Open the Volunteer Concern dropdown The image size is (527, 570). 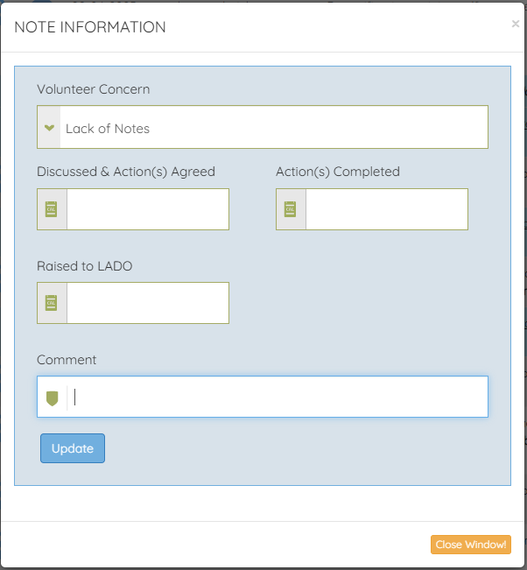[274, 128]
